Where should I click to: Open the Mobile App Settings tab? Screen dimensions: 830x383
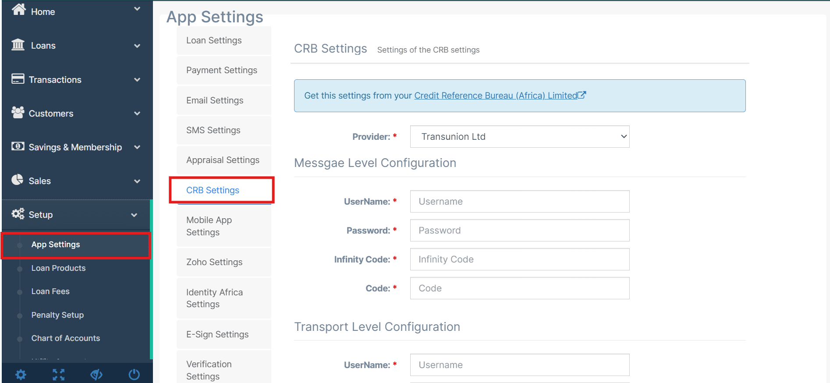tap(224, 226)
